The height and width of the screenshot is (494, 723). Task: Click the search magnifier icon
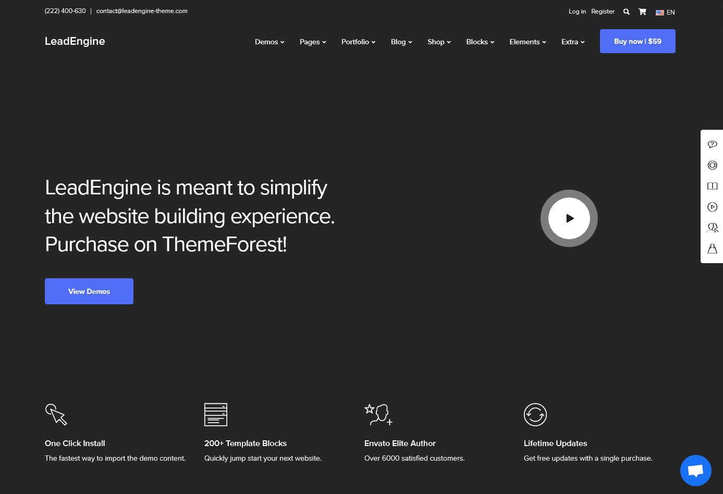pyautogui.click(x=626, y=11)
